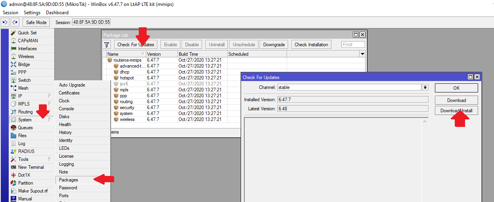494x202 pixels.
Task: Click the undo arrow icon in toolbar
Action: tap(6, 23)
